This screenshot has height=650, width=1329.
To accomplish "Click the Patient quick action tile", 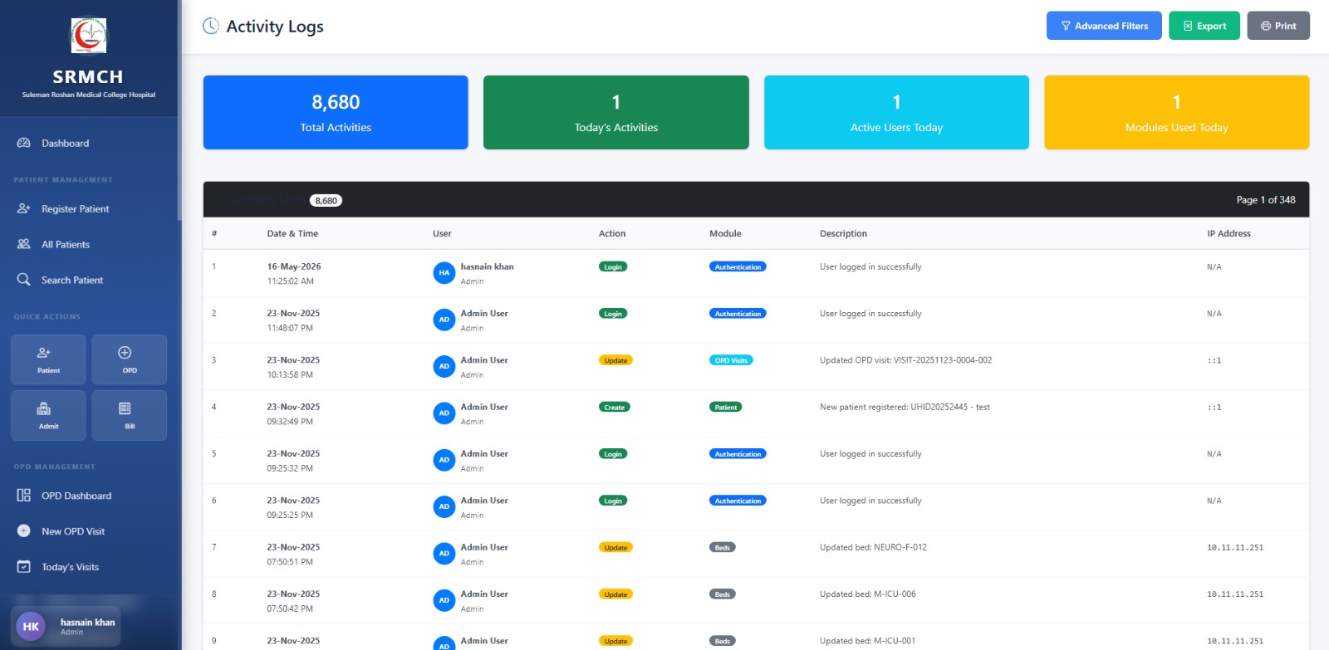I will click(x=48, y=359).
